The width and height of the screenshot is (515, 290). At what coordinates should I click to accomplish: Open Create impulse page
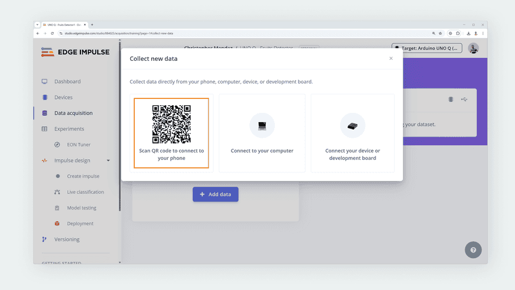tap(83, 176)
